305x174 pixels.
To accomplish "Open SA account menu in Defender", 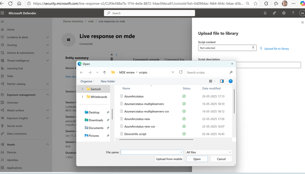I will tap(302, 13).
